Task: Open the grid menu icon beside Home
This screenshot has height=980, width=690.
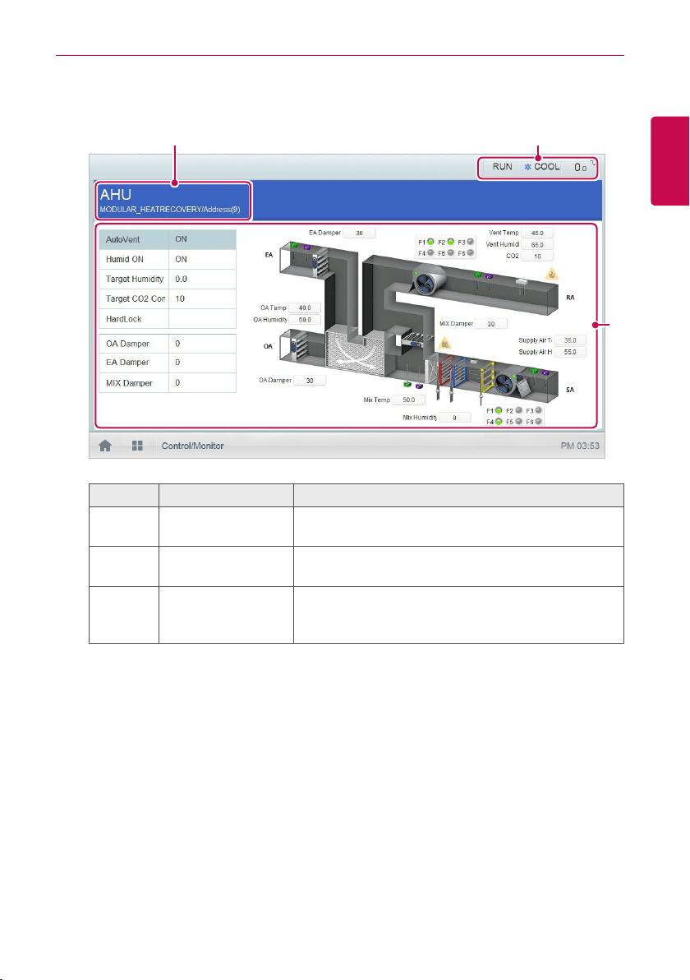Action: [x=137, y=446]
